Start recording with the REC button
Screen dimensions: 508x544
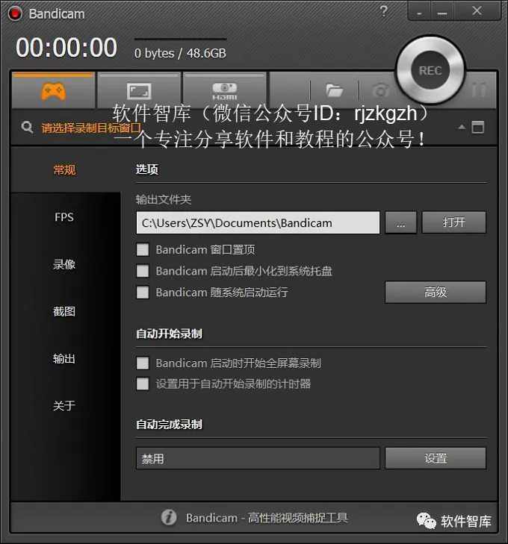(430, 71)
